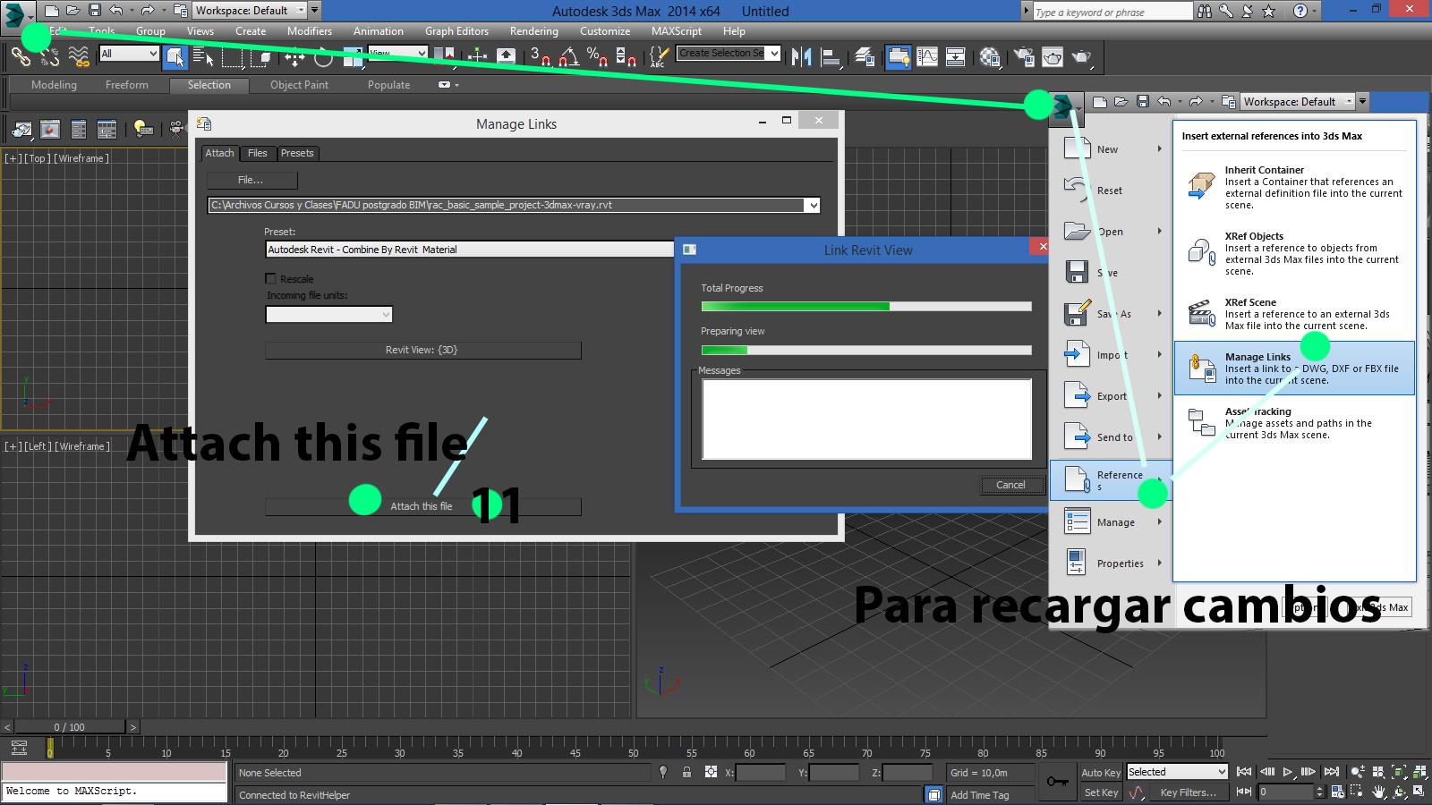Toggle Spinner Snap
The image size is (1432, 805).
click(626, 57)
